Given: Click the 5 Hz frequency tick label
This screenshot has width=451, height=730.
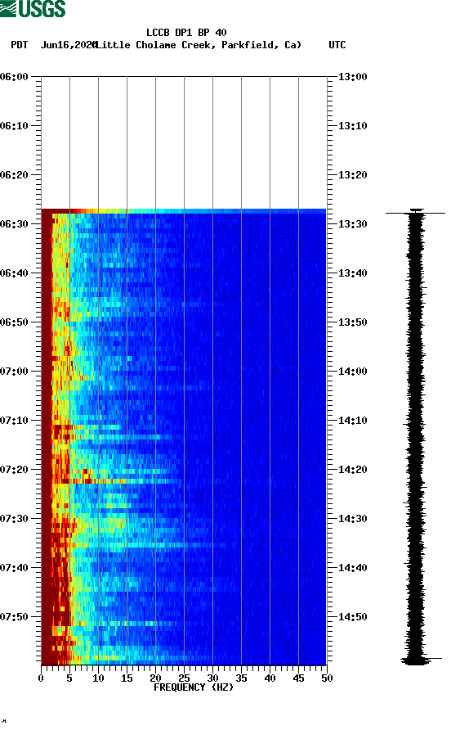Looking at the screenshot, I should [x=69, y=678].
